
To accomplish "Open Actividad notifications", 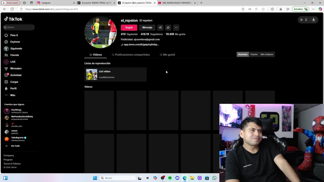I will (x=13, y=75).
